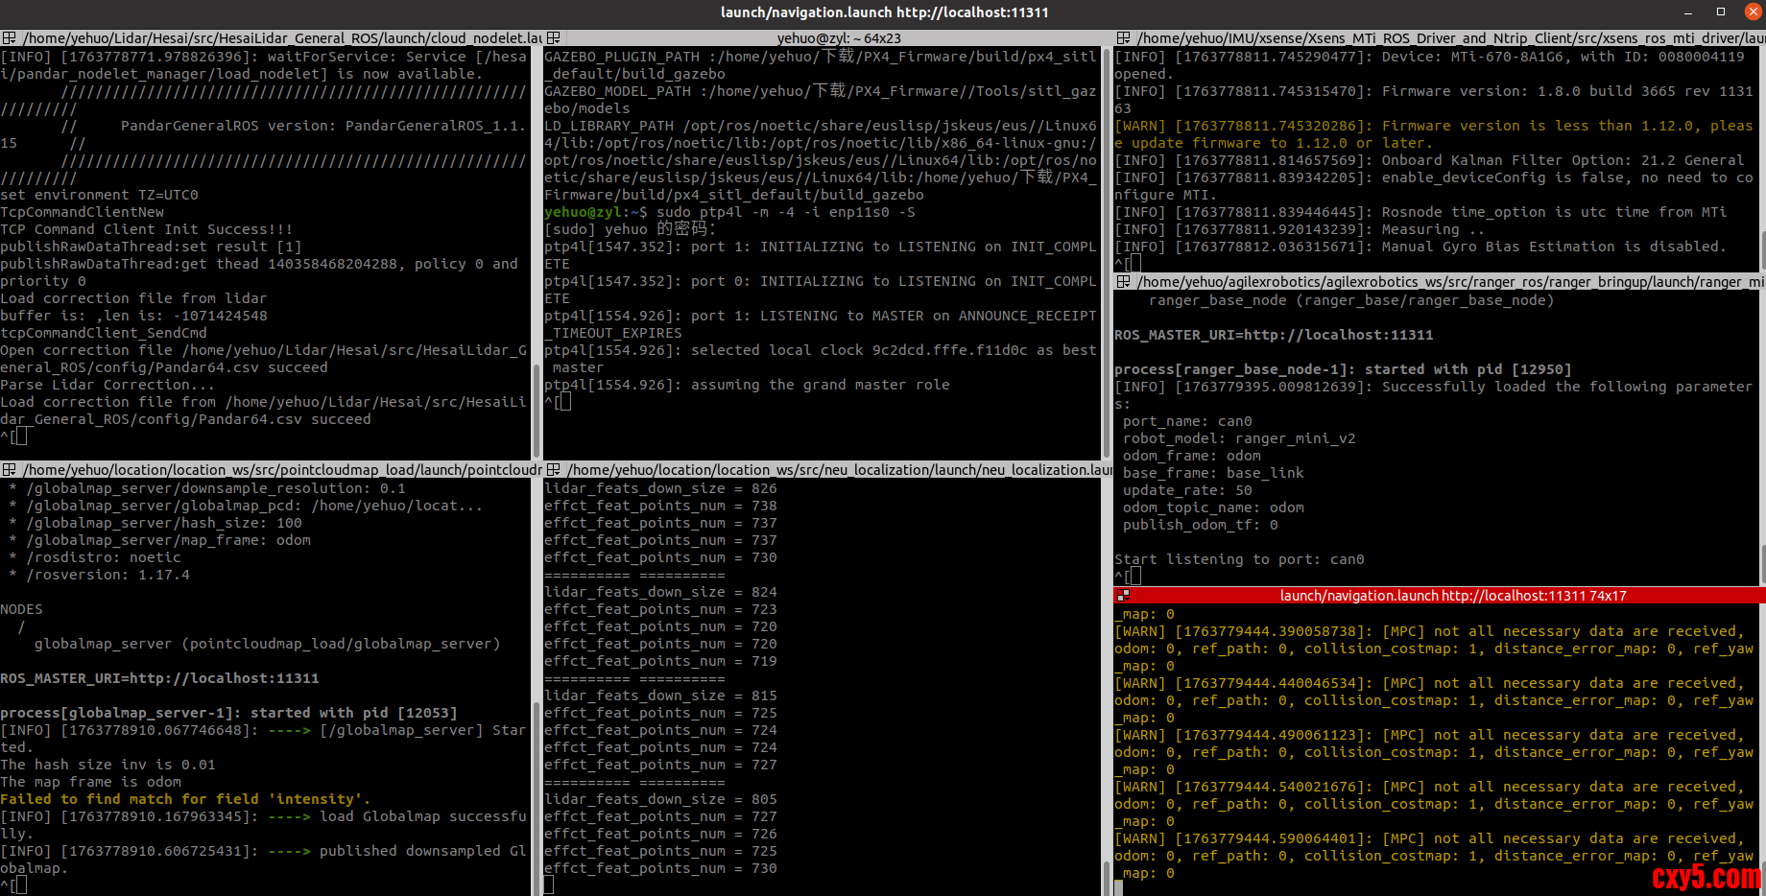This screenshot has height=896, width=1766.
Task: Click the Xsens MTi pane's scrollbar thumb
Action: 1762,249
